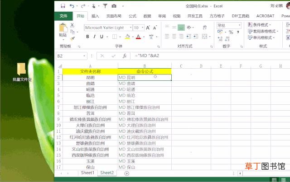
Task: Open 单元格样式 cell styles menu
Action: pos(261,37)
